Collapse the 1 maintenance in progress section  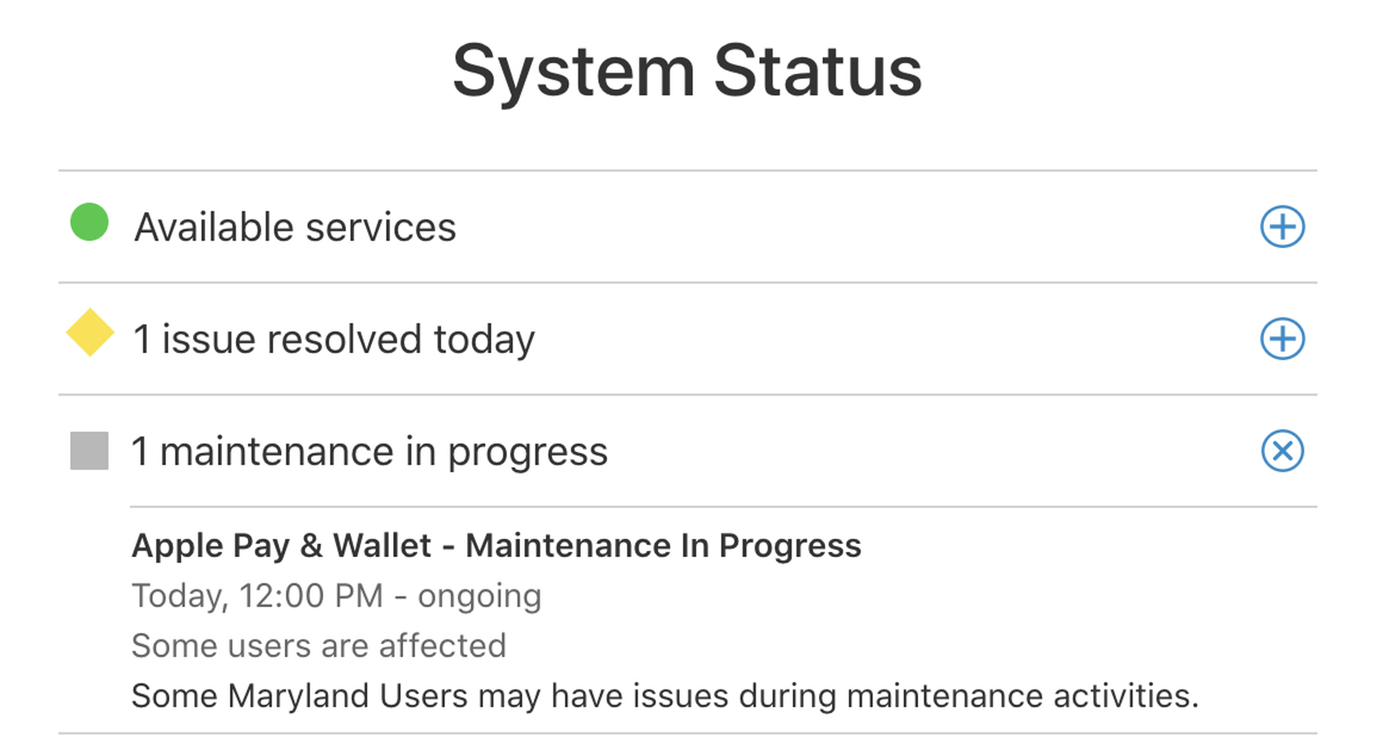(x=1283, y=452)
